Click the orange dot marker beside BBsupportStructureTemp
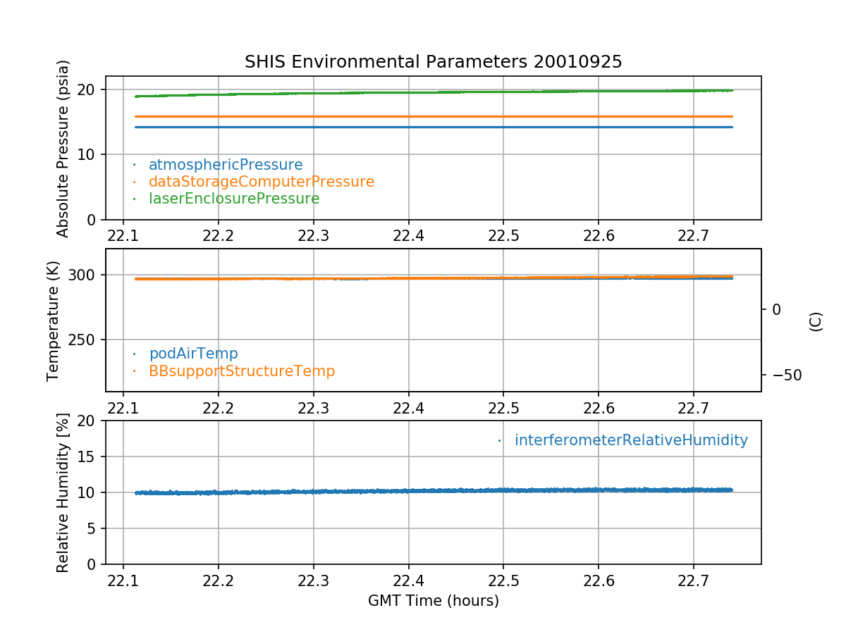Viewport: 846px width, 634px height. pyautogui.click(x=134, y=371)
